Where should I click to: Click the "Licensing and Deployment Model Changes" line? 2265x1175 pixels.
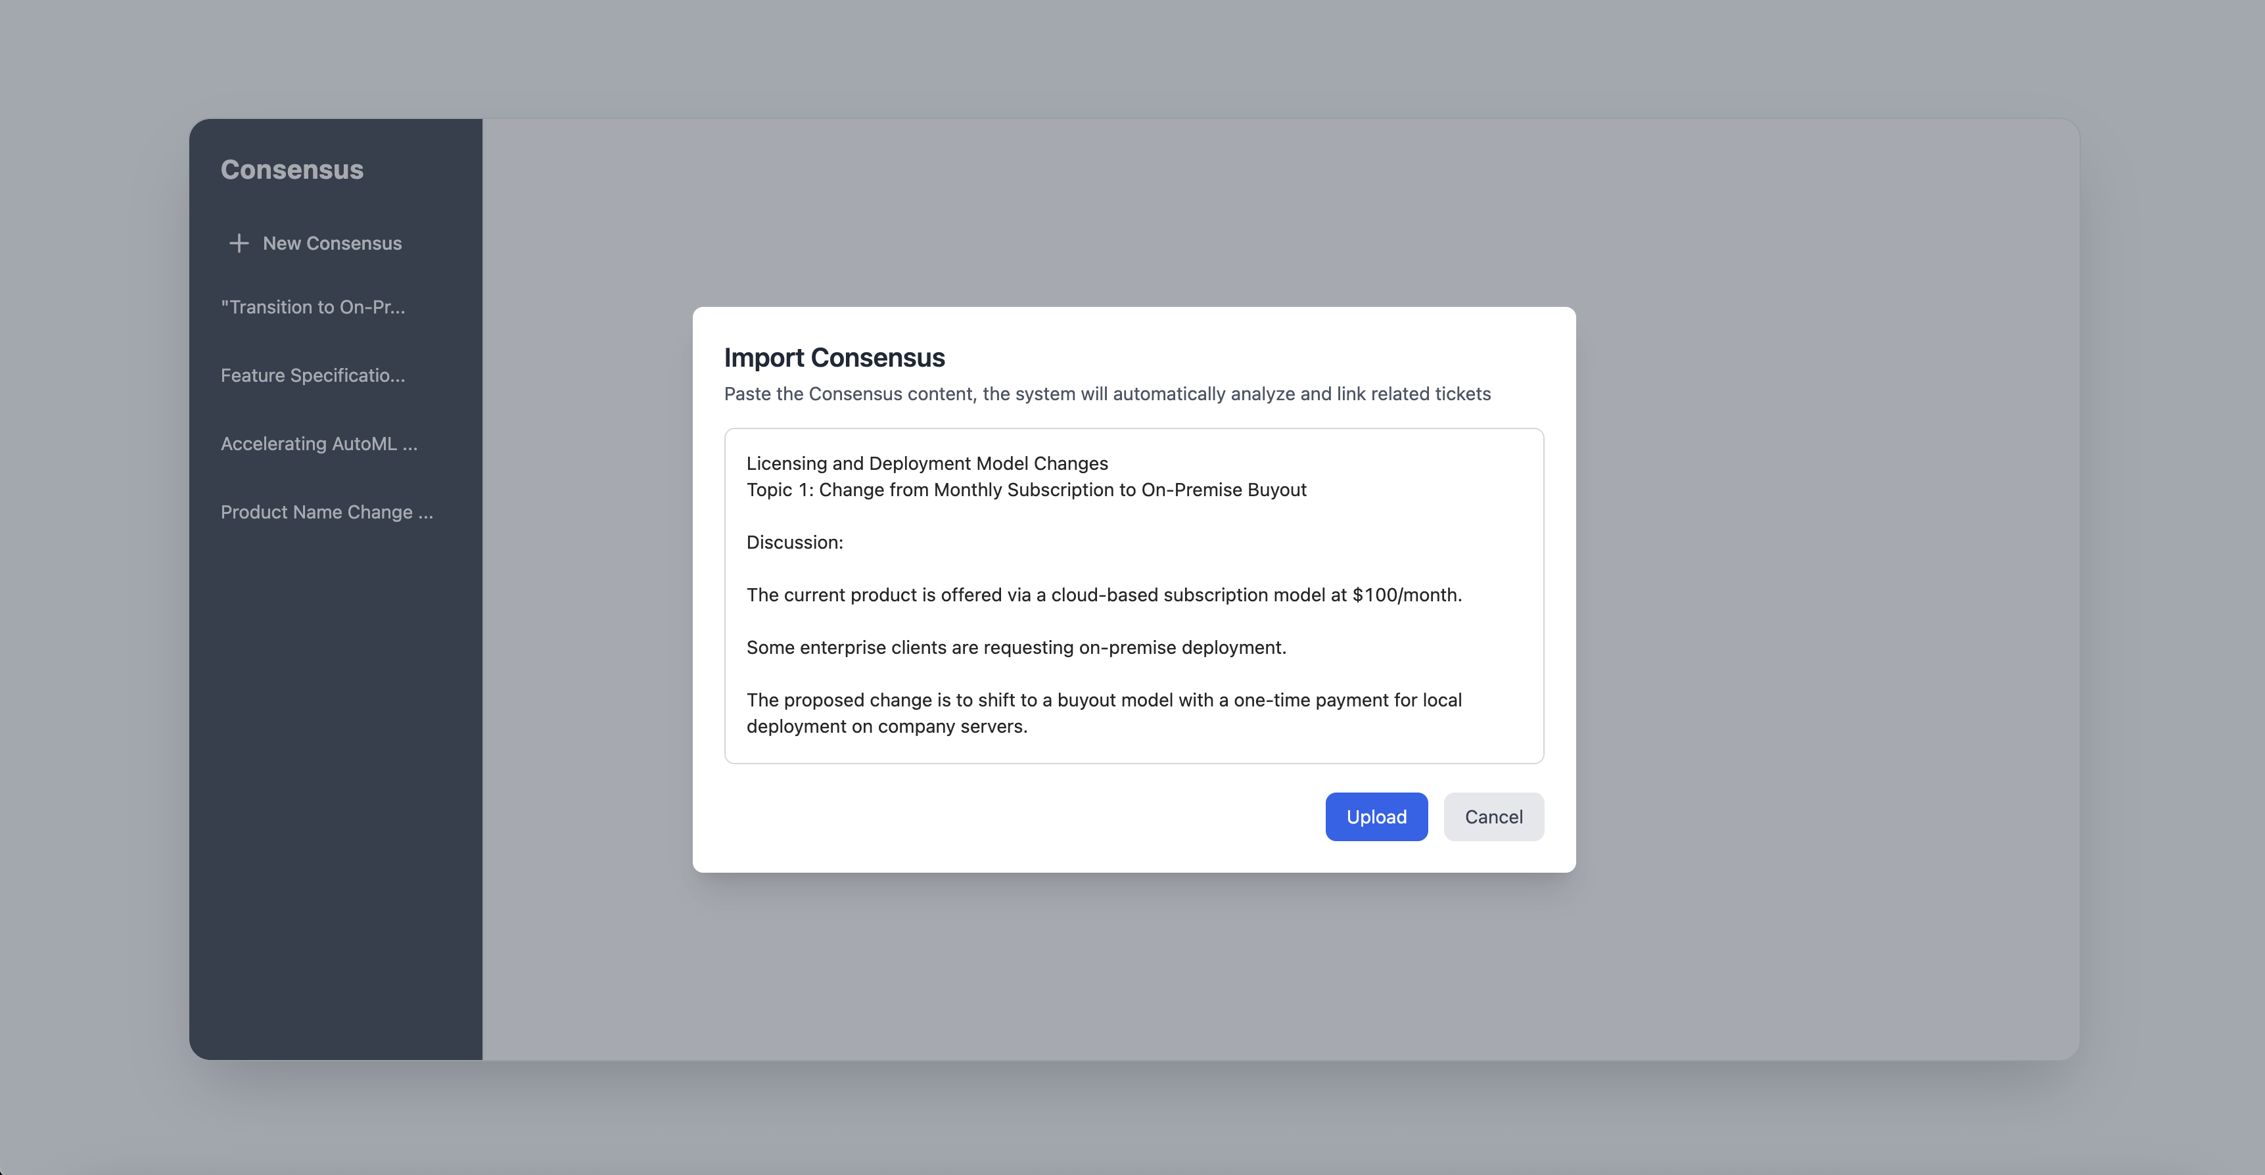click(x=927, y=463)
